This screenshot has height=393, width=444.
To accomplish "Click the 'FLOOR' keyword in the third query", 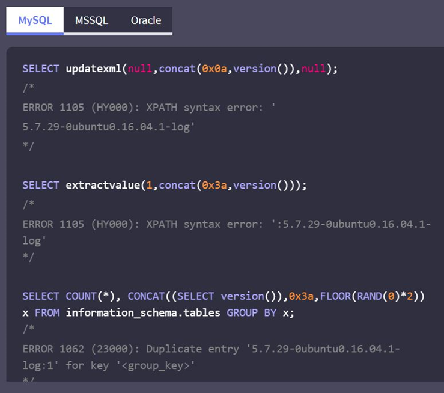I will (x=335, y=296).
